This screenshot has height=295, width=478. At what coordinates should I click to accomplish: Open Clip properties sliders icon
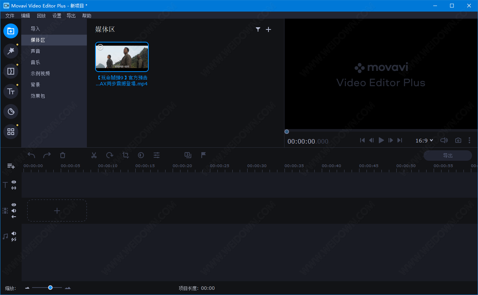157,155
